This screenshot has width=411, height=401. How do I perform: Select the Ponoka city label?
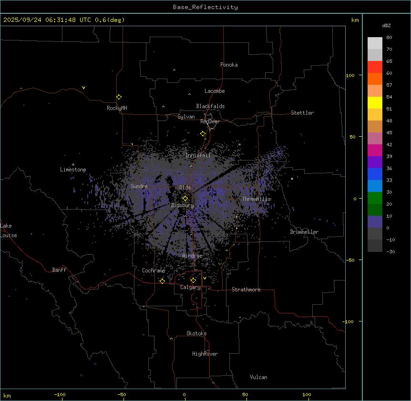(x=229, y=65)
